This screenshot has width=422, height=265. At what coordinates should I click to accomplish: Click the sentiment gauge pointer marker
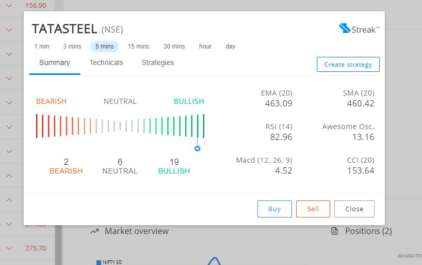pyautogui.click(x=197, y=149)
